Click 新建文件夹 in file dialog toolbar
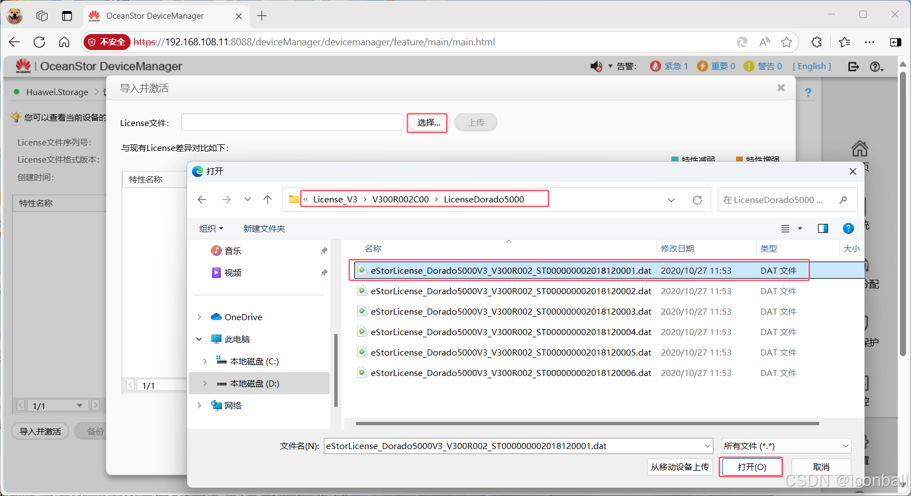The image size is (911, 496). pos(264,228)
